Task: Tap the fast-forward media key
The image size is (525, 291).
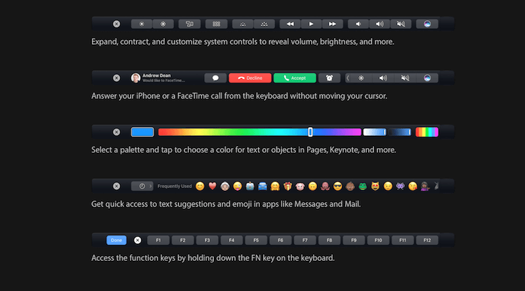Action: pos(332,24)
